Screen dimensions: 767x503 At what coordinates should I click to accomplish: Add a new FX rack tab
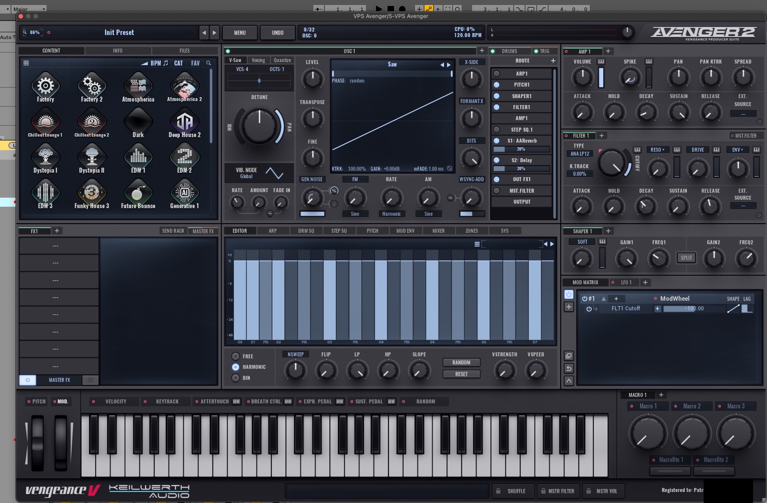coord(57,231)
